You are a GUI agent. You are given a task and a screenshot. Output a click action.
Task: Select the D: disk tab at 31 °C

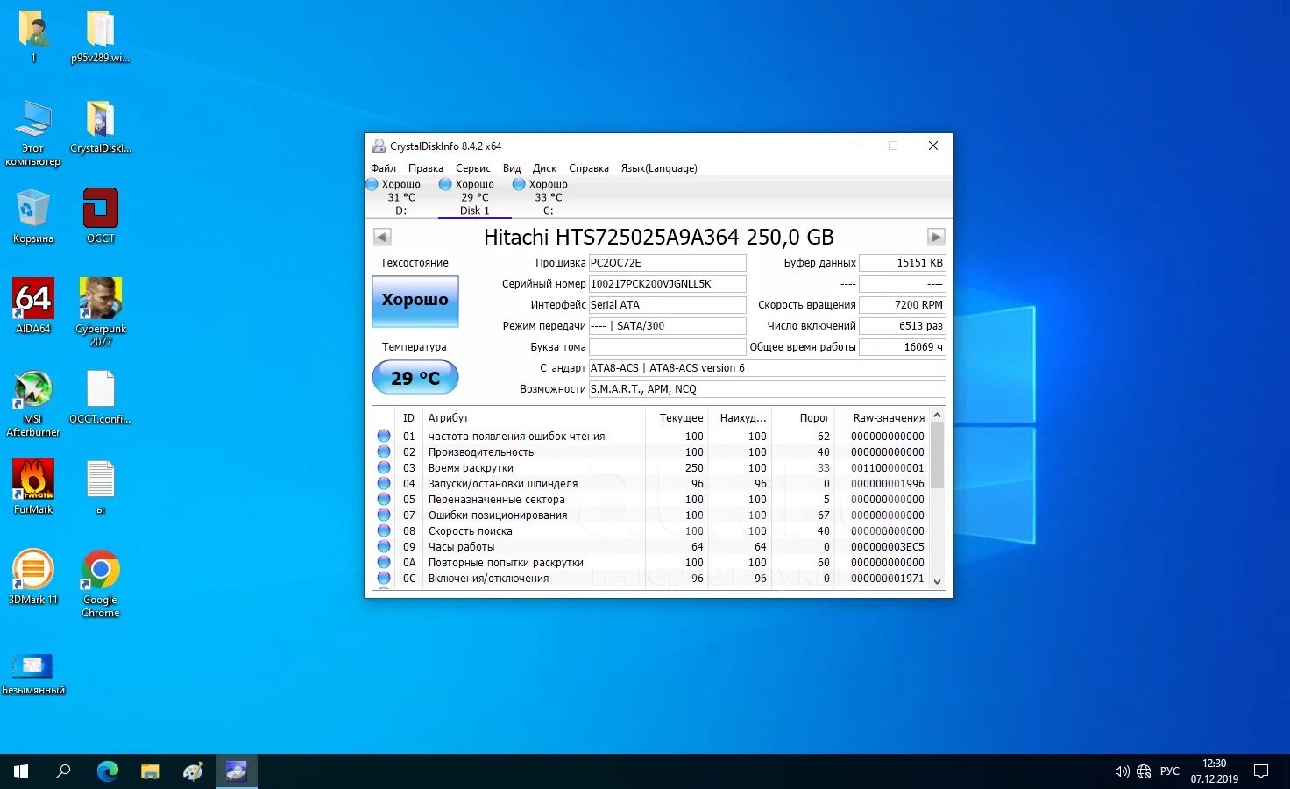400,197
